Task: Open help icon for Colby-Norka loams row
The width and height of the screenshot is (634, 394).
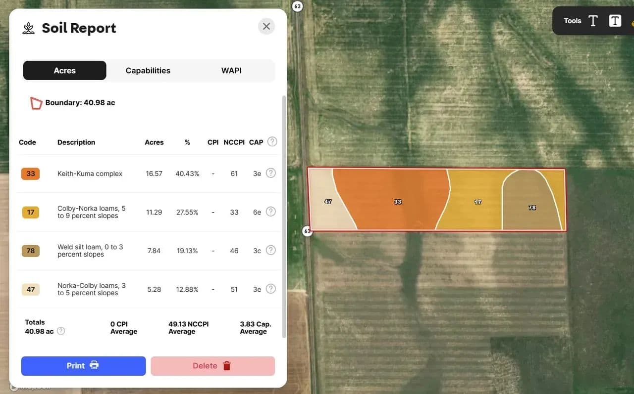Action: point(270,212)
